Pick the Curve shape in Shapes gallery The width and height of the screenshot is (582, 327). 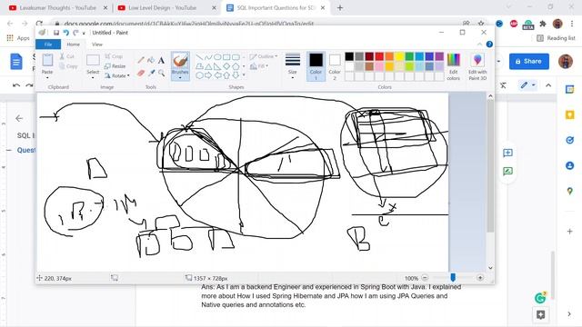point(208,57)
